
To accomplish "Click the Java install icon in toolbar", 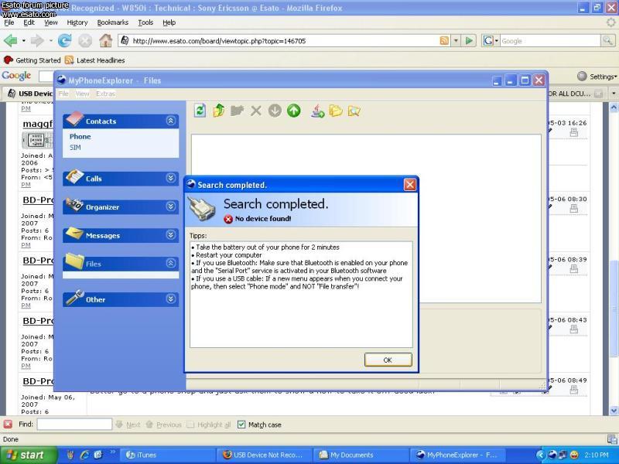I will pyautogui.click(x=317, y=111).
